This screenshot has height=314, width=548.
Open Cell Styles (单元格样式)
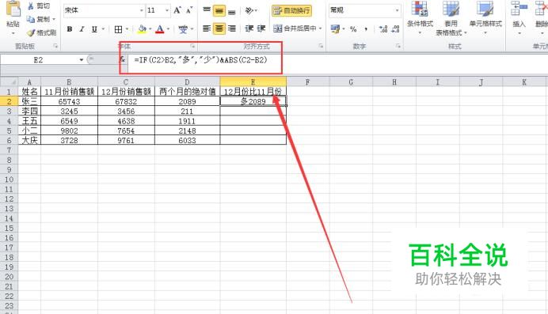485,17
